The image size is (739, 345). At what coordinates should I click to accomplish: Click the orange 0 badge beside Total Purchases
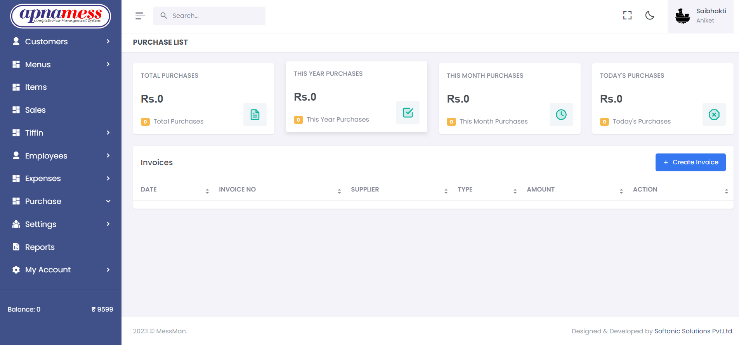tap(145, 122)
